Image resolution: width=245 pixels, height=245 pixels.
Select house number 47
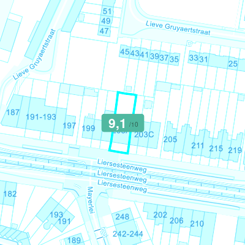104,31
